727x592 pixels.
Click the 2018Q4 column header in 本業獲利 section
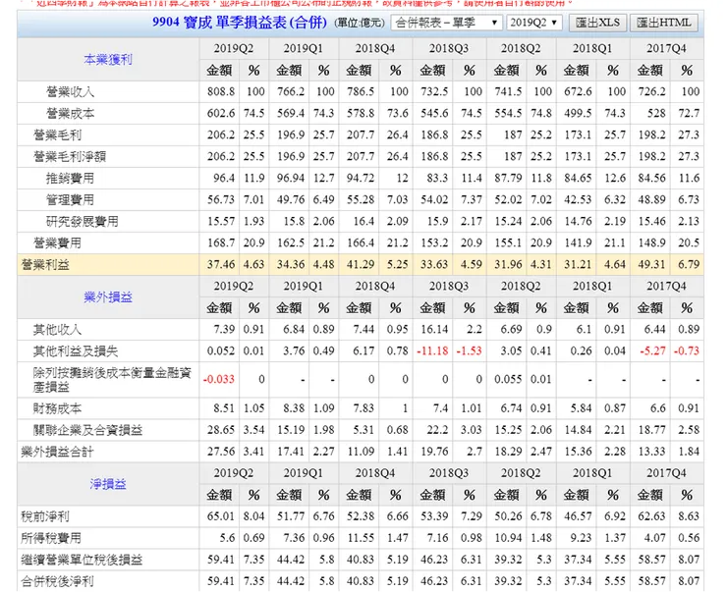(x=375, y=49)
